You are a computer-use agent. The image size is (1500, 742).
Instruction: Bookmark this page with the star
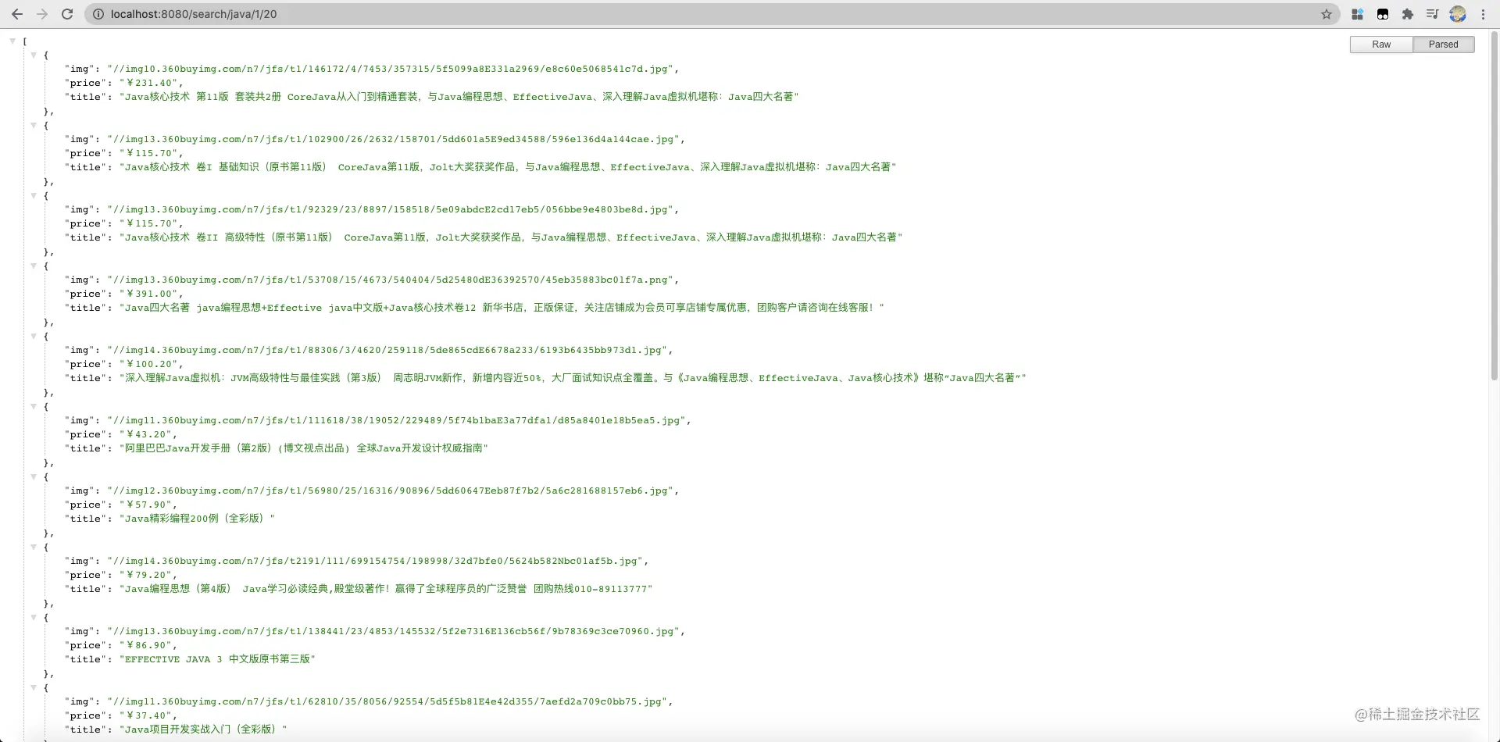1327,14
